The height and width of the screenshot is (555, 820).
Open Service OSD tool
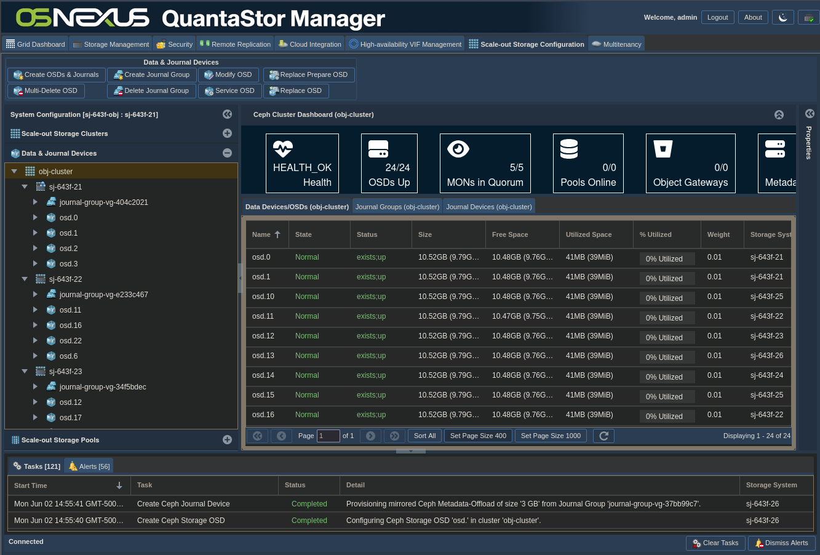[x=209, y=91]
